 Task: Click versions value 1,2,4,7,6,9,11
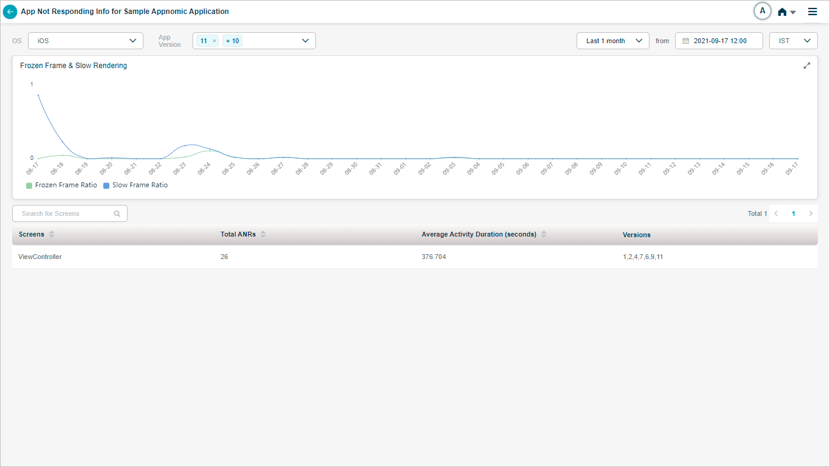coord(643,257)
